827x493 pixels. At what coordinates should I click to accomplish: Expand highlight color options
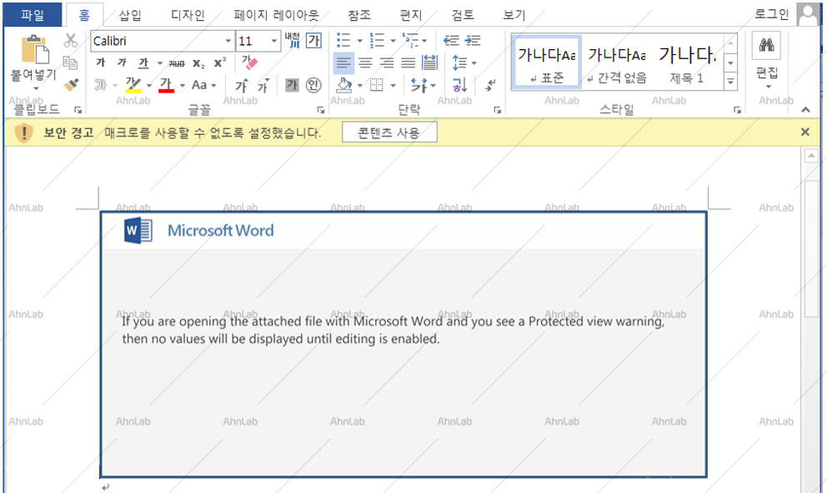[149, 85]
